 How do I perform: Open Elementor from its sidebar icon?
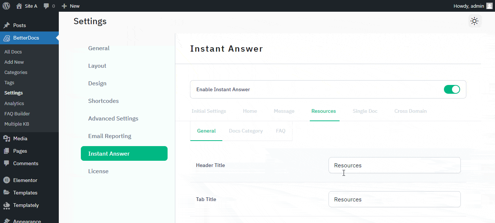(6, 180)
